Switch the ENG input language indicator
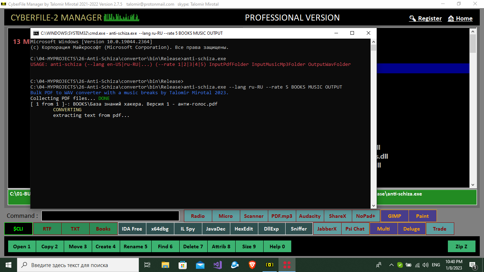Viewport: 484px width, 272px height. pos(436,265)
